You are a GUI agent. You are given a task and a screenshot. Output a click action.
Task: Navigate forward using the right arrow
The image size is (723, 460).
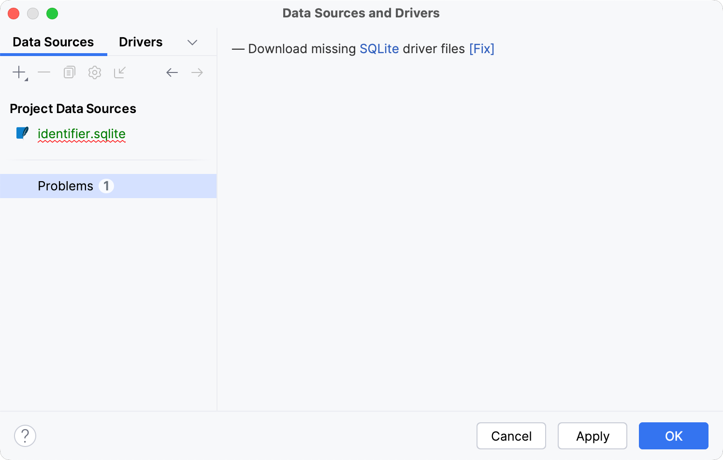click(x=197, y=72)
